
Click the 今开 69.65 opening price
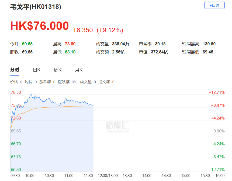coord(27,44)
